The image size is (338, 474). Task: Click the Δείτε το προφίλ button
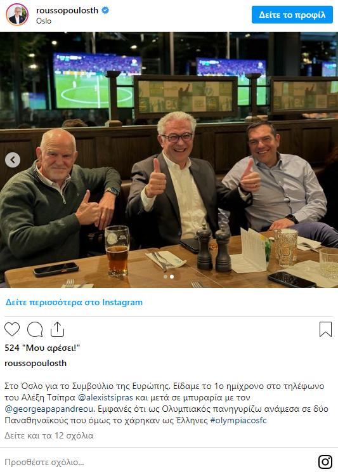click(292, 15)
